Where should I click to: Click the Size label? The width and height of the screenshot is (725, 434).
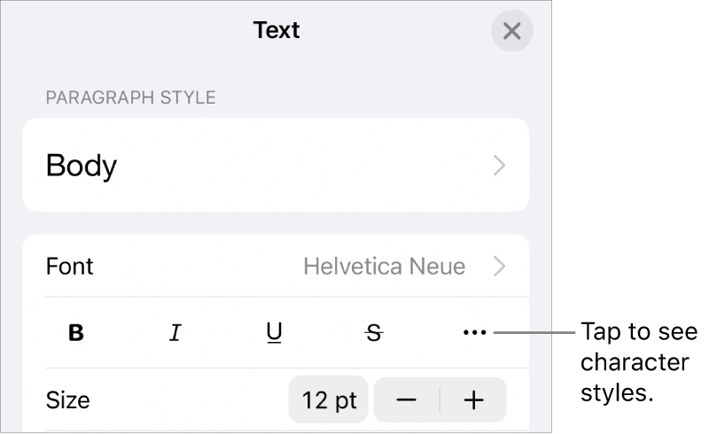(x=67, y=400)
